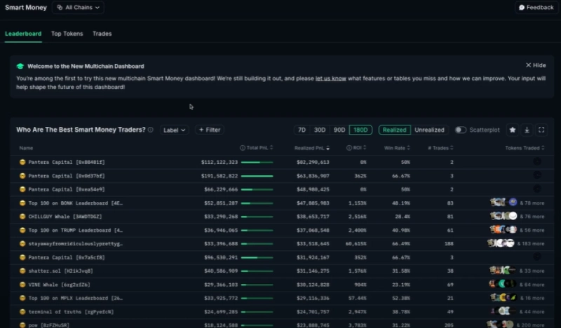This screenshot has width=561, height=328.
Task: Open Top 100 on BONK Leaderboard trader
Action: pos(76,203)
